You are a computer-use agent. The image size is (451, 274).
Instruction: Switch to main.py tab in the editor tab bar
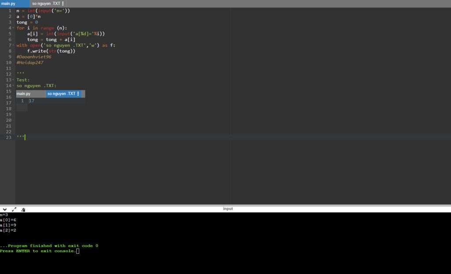tap(15, 4)
